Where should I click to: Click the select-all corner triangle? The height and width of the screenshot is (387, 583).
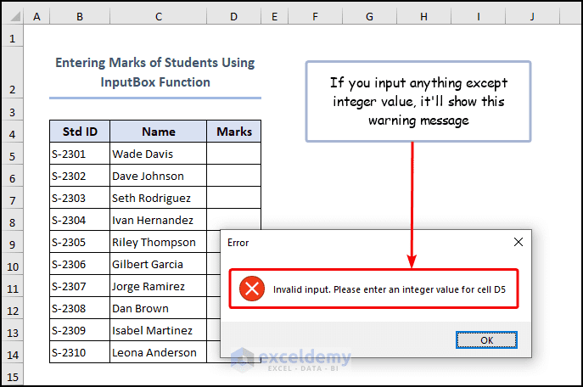(13, 16)
